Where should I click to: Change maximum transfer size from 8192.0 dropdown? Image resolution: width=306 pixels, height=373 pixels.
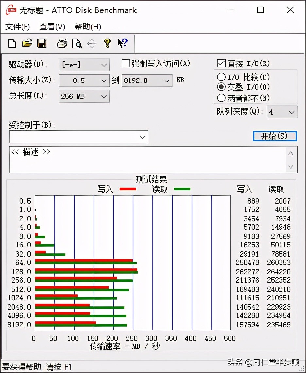point(167,80)
